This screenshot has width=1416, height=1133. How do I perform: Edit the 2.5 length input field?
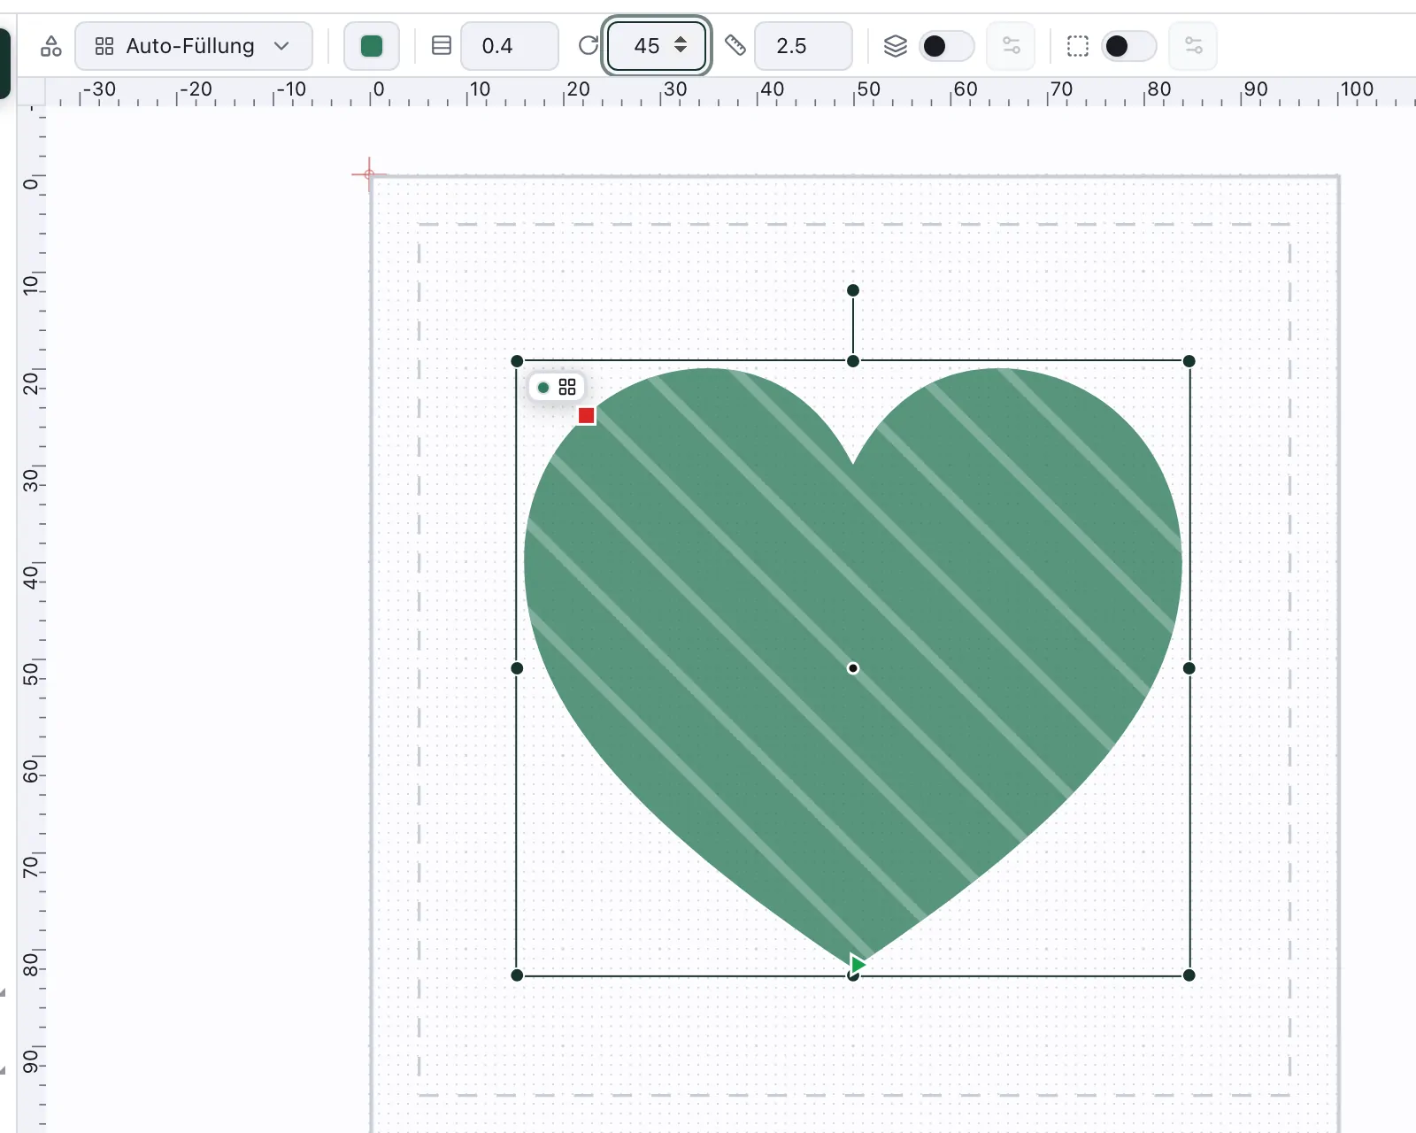pyautogui.click(x=804, y=46)
